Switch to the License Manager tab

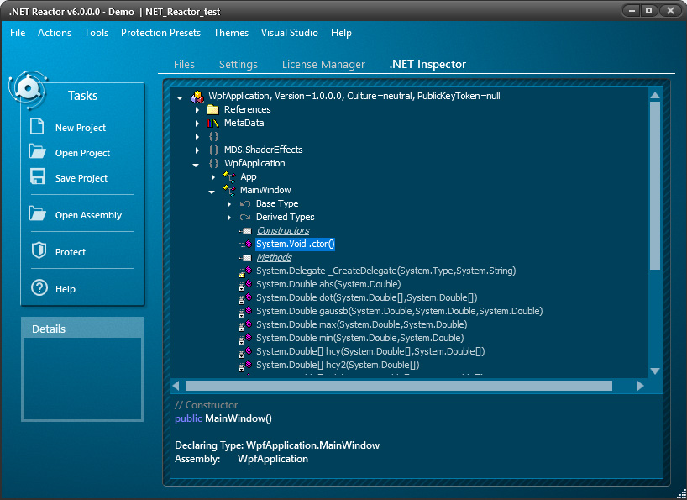tap(323, 65)
